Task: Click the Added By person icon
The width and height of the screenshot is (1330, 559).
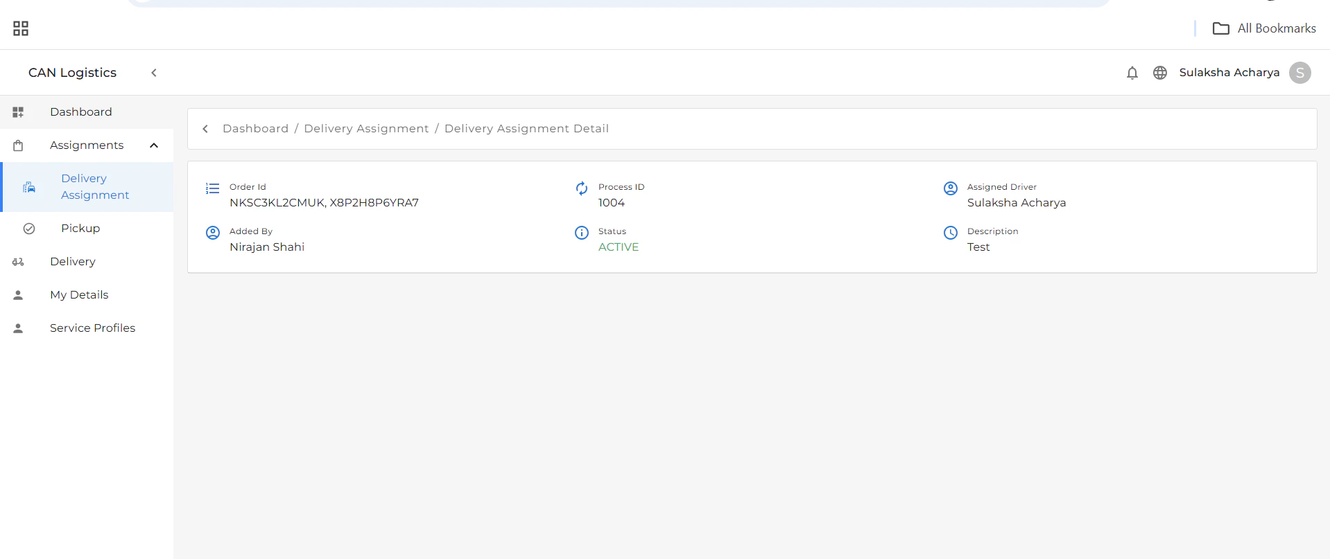Action: click(x=213, y=233)
